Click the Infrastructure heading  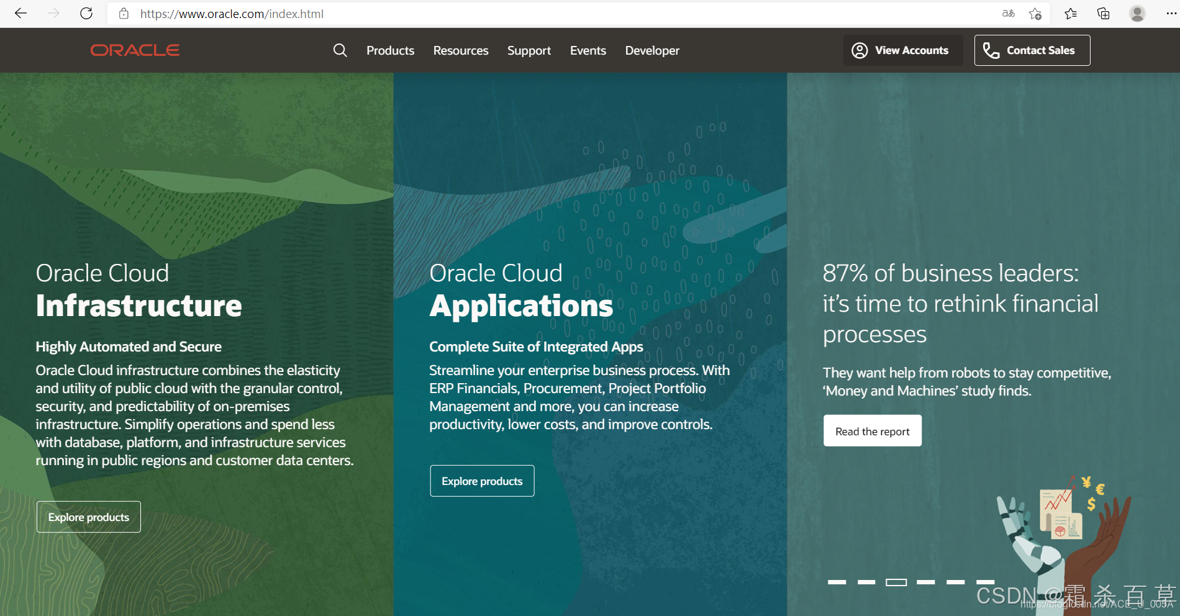tap(138, 306)
